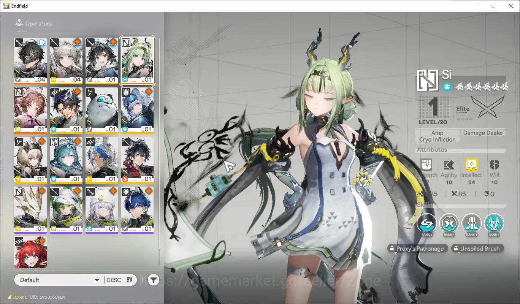Click the Strength fist attribute icon
Screen dimensions: 520x304
(426, 165)
